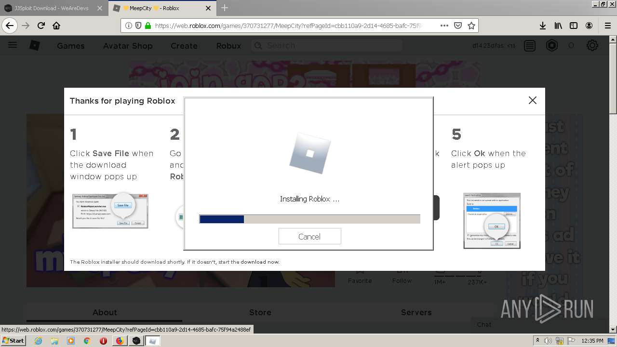The width and height of the screenshot is (617, 347).
Task: Open Create in Roblox navigation
Action: pyautogui.click(x=184, y=46)
